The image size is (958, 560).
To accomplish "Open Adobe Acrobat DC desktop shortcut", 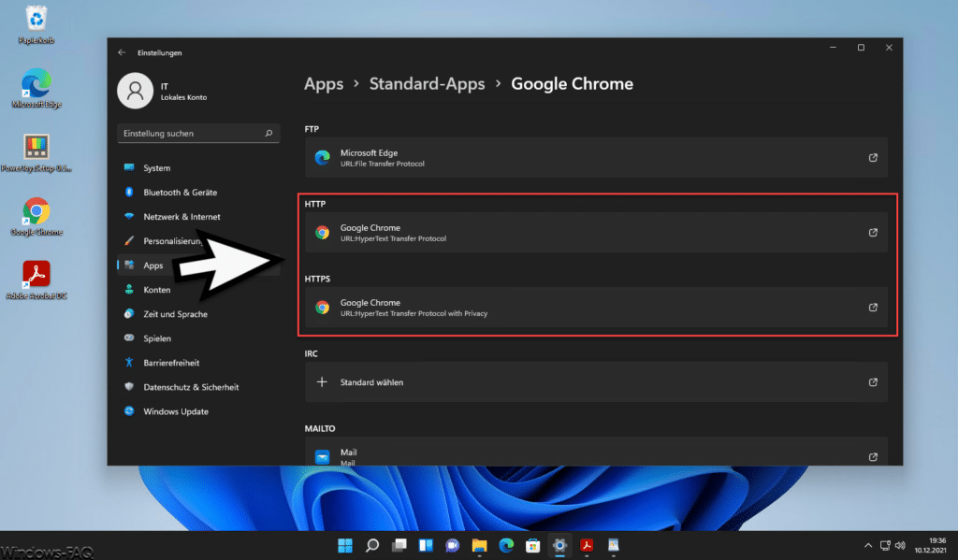I will click(x=36, y=280).
